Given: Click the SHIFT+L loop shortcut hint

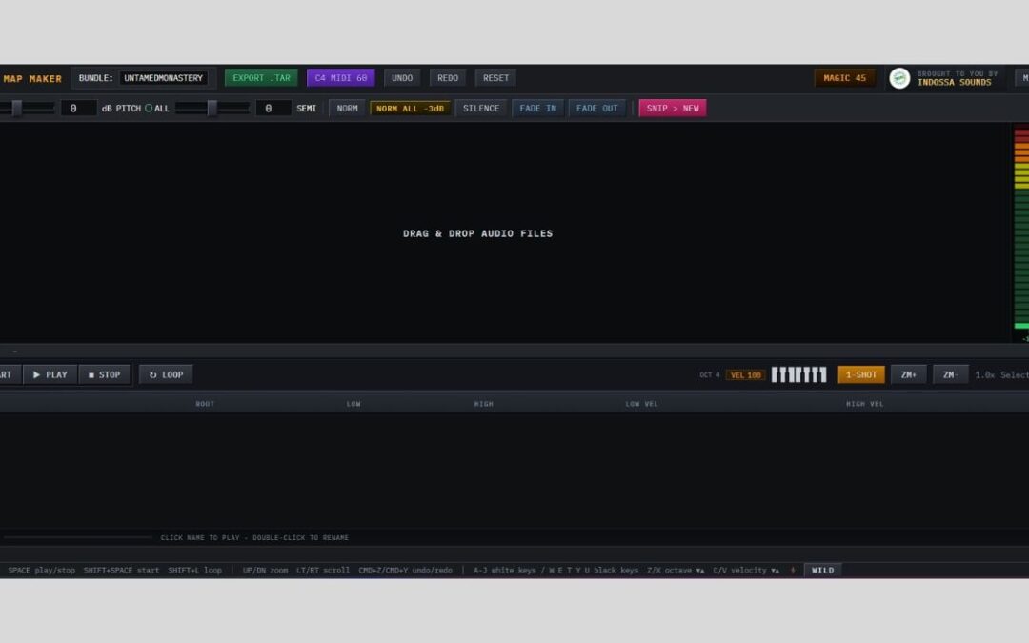Looking at the screenshot, I should pyautogui.click(x=195, y=571).
